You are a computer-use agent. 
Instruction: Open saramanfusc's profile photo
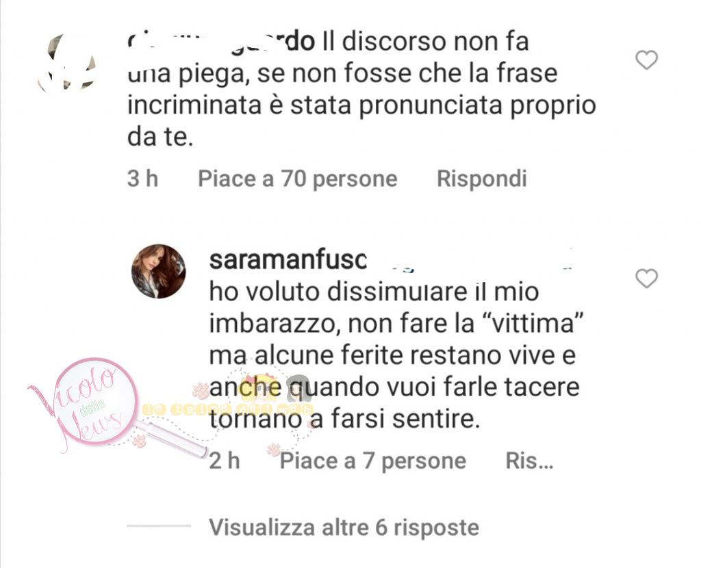click(158, 271)
